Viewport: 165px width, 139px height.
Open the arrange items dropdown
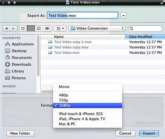pos(60,28)
